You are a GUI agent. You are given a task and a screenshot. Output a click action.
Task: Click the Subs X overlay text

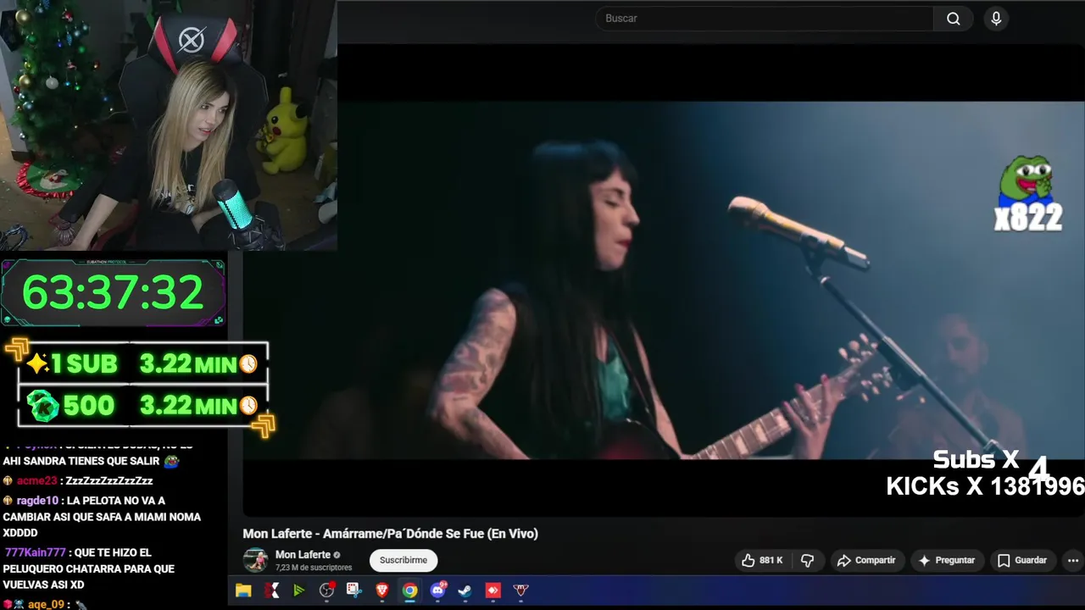pyautogui.click(x=976, y=459)
